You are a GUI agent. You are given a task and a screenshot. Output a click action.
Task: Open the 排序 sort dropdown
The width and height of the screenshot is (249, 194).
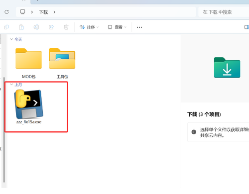click(x=89, y=27)
